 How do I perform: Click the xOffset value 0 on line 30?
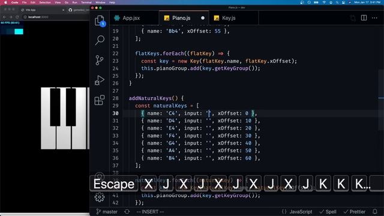tap(247, 113)
